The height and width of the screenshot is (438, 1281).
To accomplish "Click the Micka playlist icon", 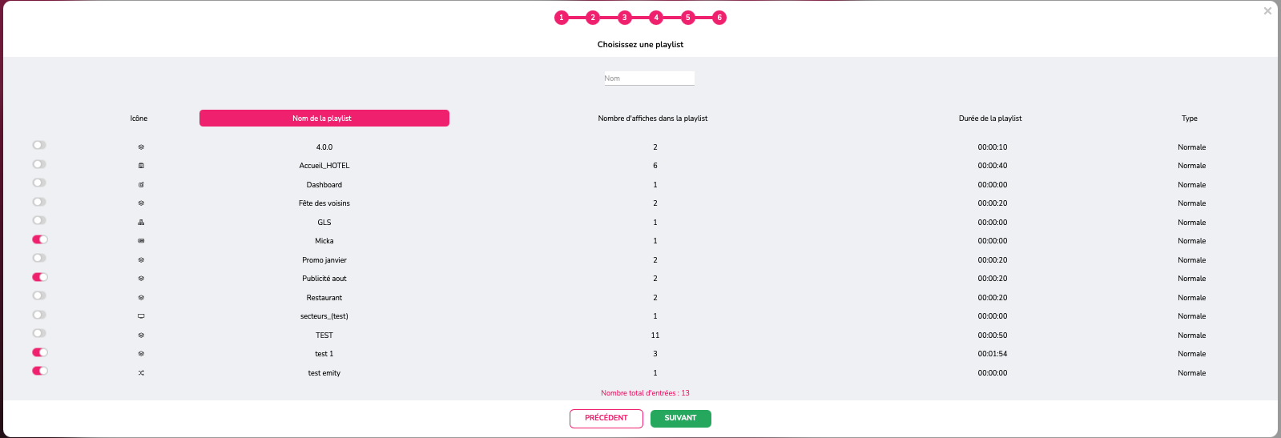I will 141,241.
